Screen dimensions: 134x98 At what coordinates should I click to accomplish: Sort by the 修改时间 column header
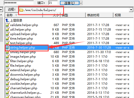99,15
